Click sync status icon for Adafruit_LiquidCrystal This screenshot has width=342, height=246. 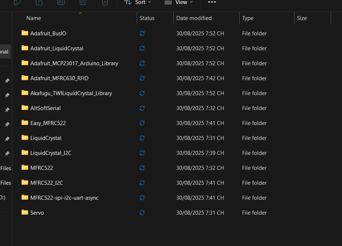[142, 48]
